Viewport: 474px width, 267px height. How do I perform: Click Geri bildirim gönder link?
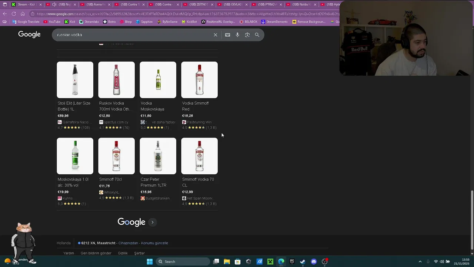(x=96, y=253)
